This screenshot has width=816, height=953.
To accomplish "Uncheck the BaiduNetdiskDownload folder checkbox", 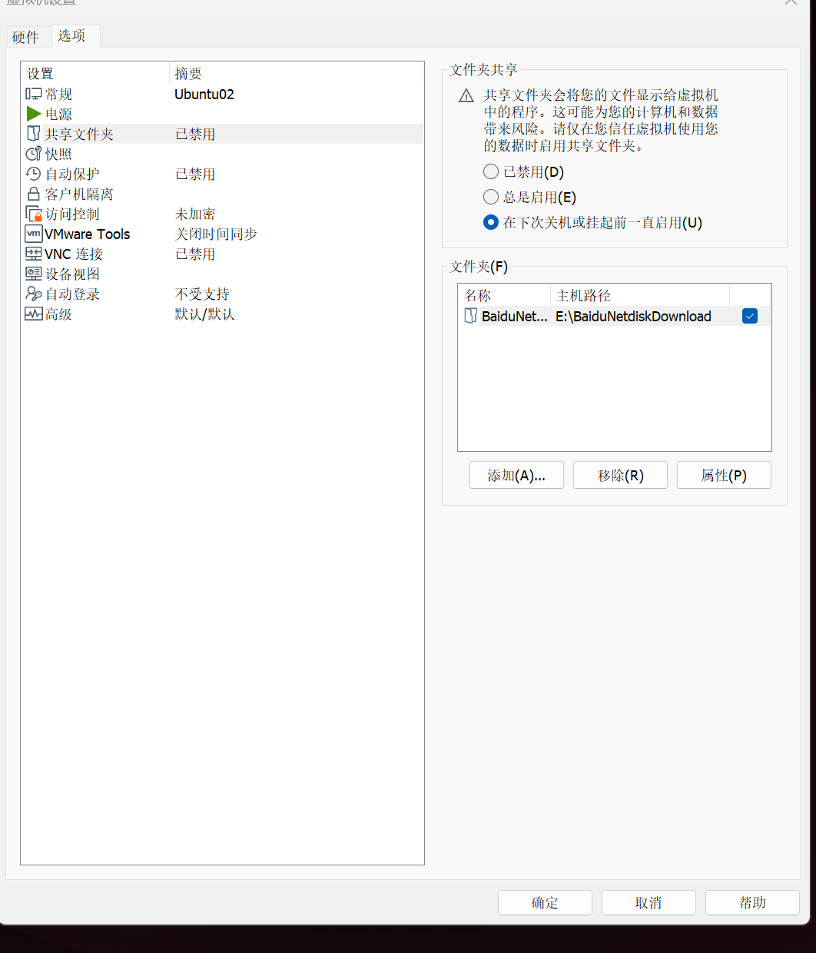I will (x=750, y=316).
